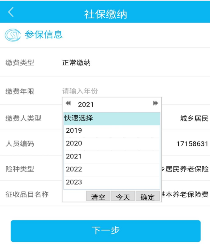Screen dimensions: 210x246
Task: Click the 清空 clear button
Action: (98, 196)
